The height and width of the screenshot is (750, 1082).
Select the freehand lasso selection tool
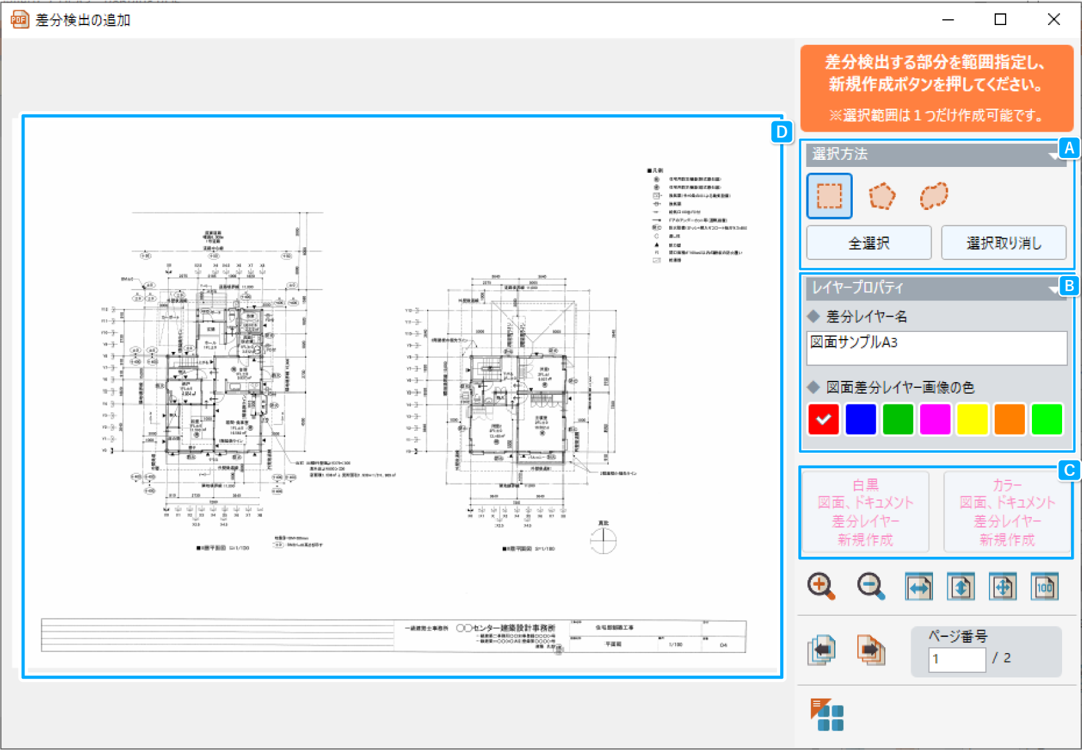pos(934,196)
